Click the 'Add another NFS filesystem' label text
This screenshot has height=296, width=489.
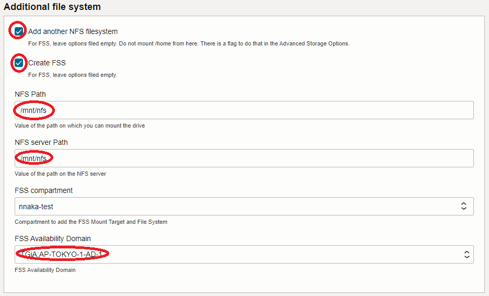coord(73,31)
